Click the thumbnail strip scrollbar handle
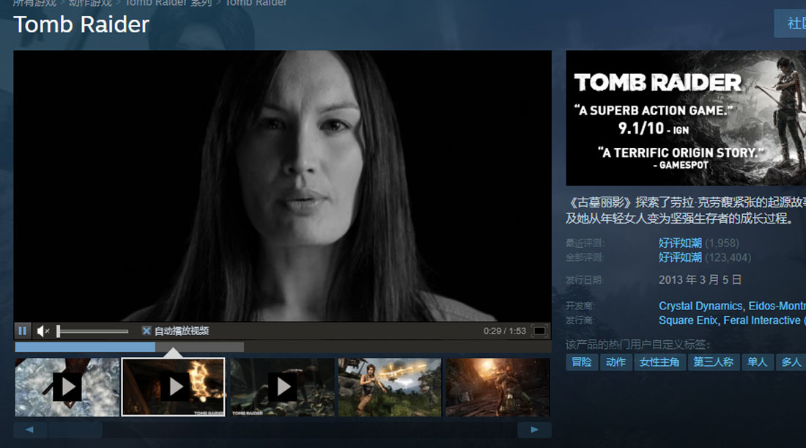The image size is (806, 448). (x=75, y=430)
